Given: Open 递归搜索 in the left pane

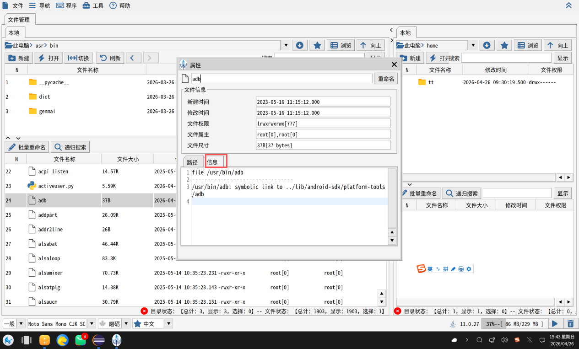Looking at the screenshot, I should [x=70, y=147].
